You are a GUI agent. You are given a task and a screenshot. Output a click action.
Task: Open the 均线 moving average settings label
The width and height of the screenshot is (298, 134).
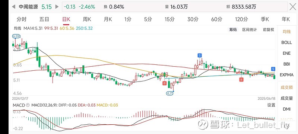pos(17,28)
